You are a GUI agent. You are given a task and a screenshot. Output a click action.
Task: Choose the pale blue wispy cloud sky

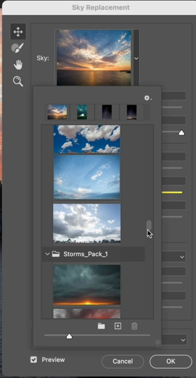pos(87,177)
